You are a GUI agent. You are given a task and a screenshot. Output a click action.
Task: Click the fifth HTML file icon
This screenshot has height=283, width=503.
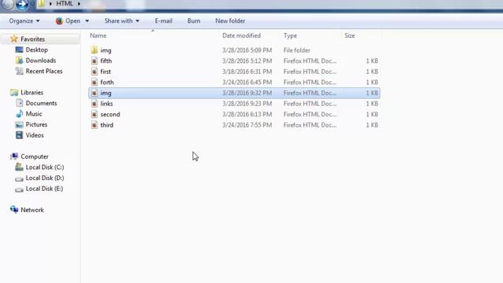pyautogui.click(x=94, y=61)
